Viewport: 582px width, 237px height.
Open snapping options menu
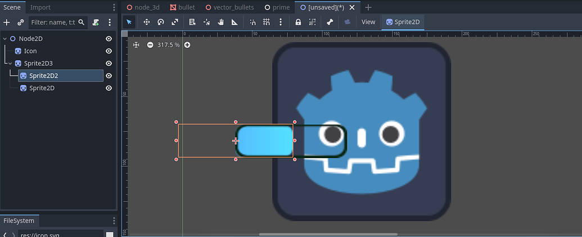[x=281, y=23]
